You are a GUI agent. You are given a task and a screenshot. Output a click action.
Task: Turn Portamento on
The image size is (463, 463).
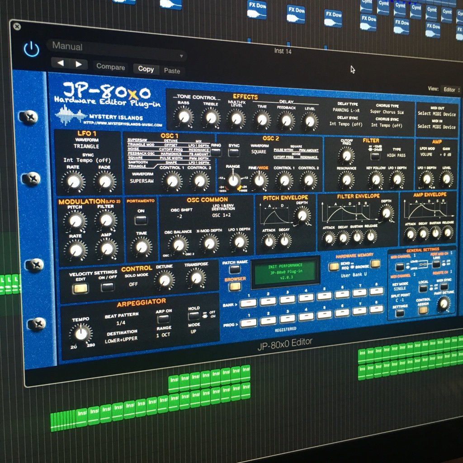[141, 219]
